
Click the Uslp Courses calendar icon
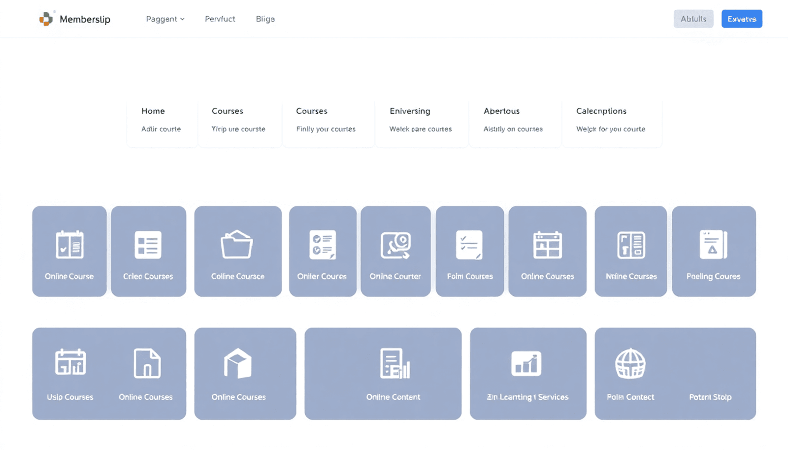tap(70, 363)
